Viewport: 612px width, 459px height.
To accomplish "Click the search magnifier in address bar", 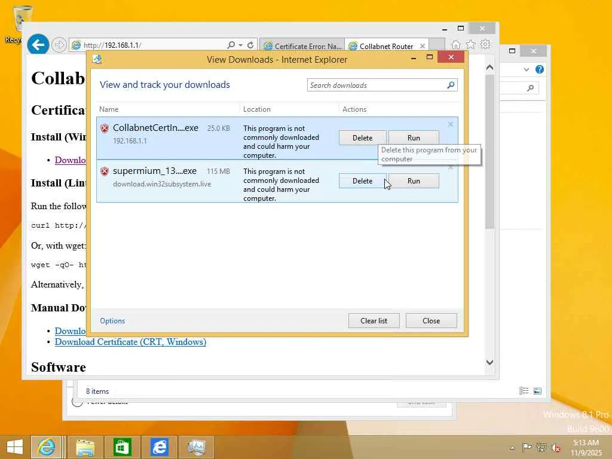I will click(231, 45).
